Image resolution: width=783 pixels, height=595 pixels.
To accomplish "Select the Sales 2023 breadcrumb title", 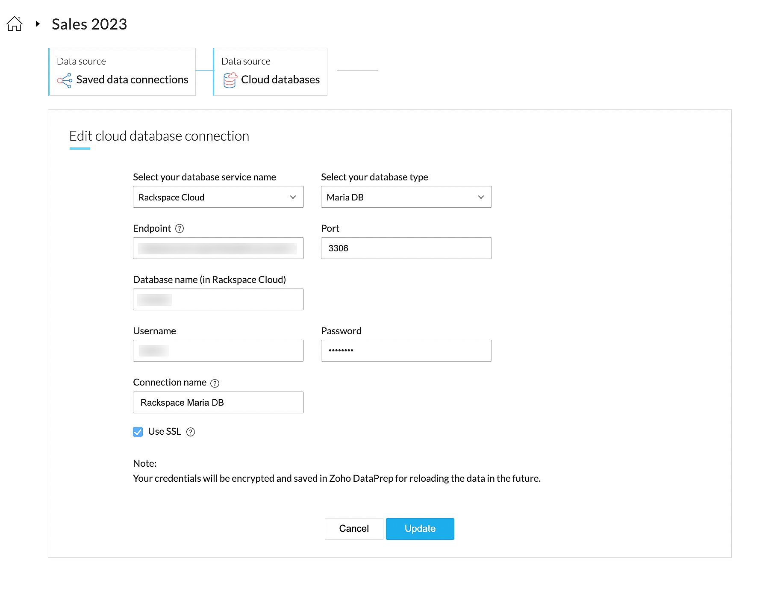I will [89, 24].
